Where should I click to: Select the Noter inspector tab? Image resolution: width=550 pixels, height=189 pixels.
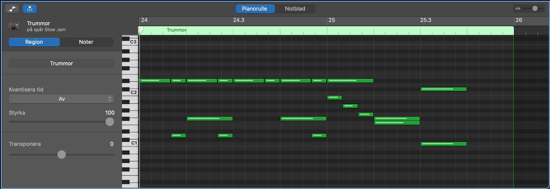[x=86, y=42]
